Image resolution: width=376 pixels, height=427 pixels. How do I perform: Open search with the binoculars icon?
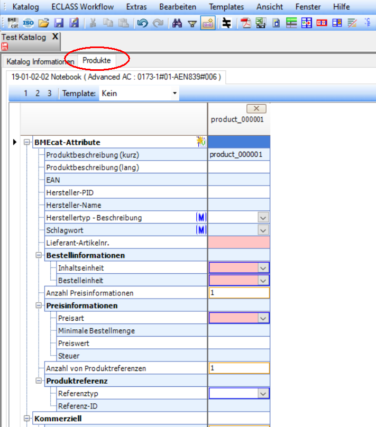177,23
